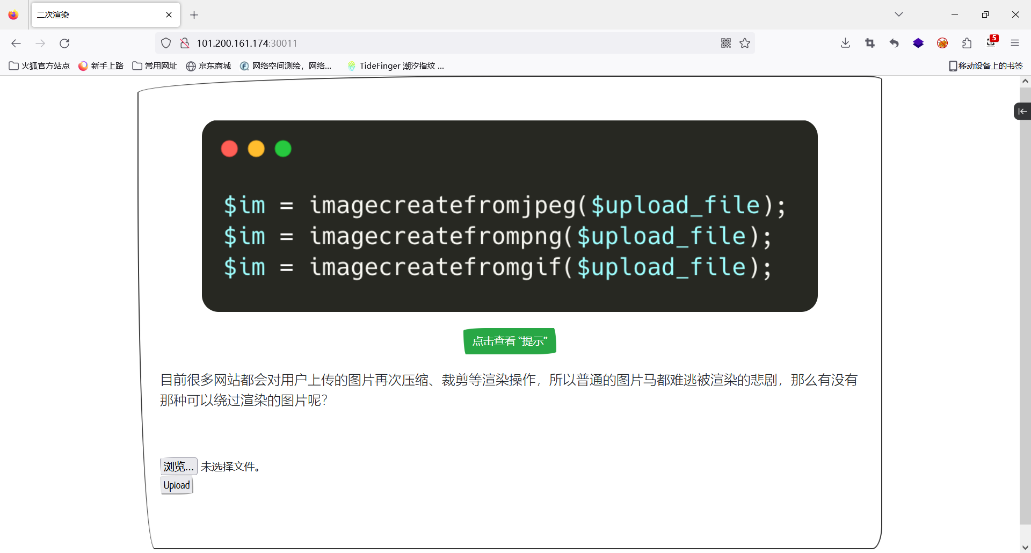Image resolution: width=1031 pixels, height=553 pixels.
Task: Open the 火狐官方站点 bookmark folder
Action: pos(39,66)
